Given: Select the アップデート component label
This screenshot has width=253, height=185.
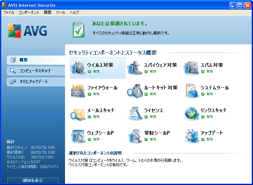Looking at the screenshot, I should coord(212,133).
